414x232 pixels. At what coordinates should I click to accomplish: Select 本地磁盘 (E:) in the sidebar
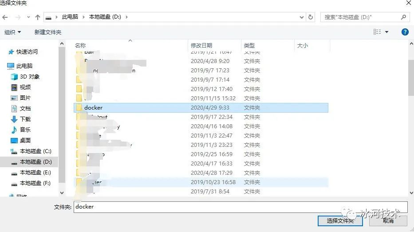pos(35,173)
